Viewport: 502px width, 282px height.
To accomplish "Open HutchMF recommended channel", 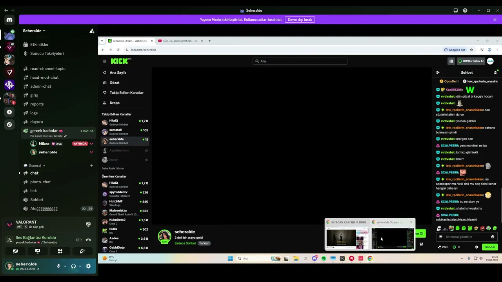I will (125, 203).
